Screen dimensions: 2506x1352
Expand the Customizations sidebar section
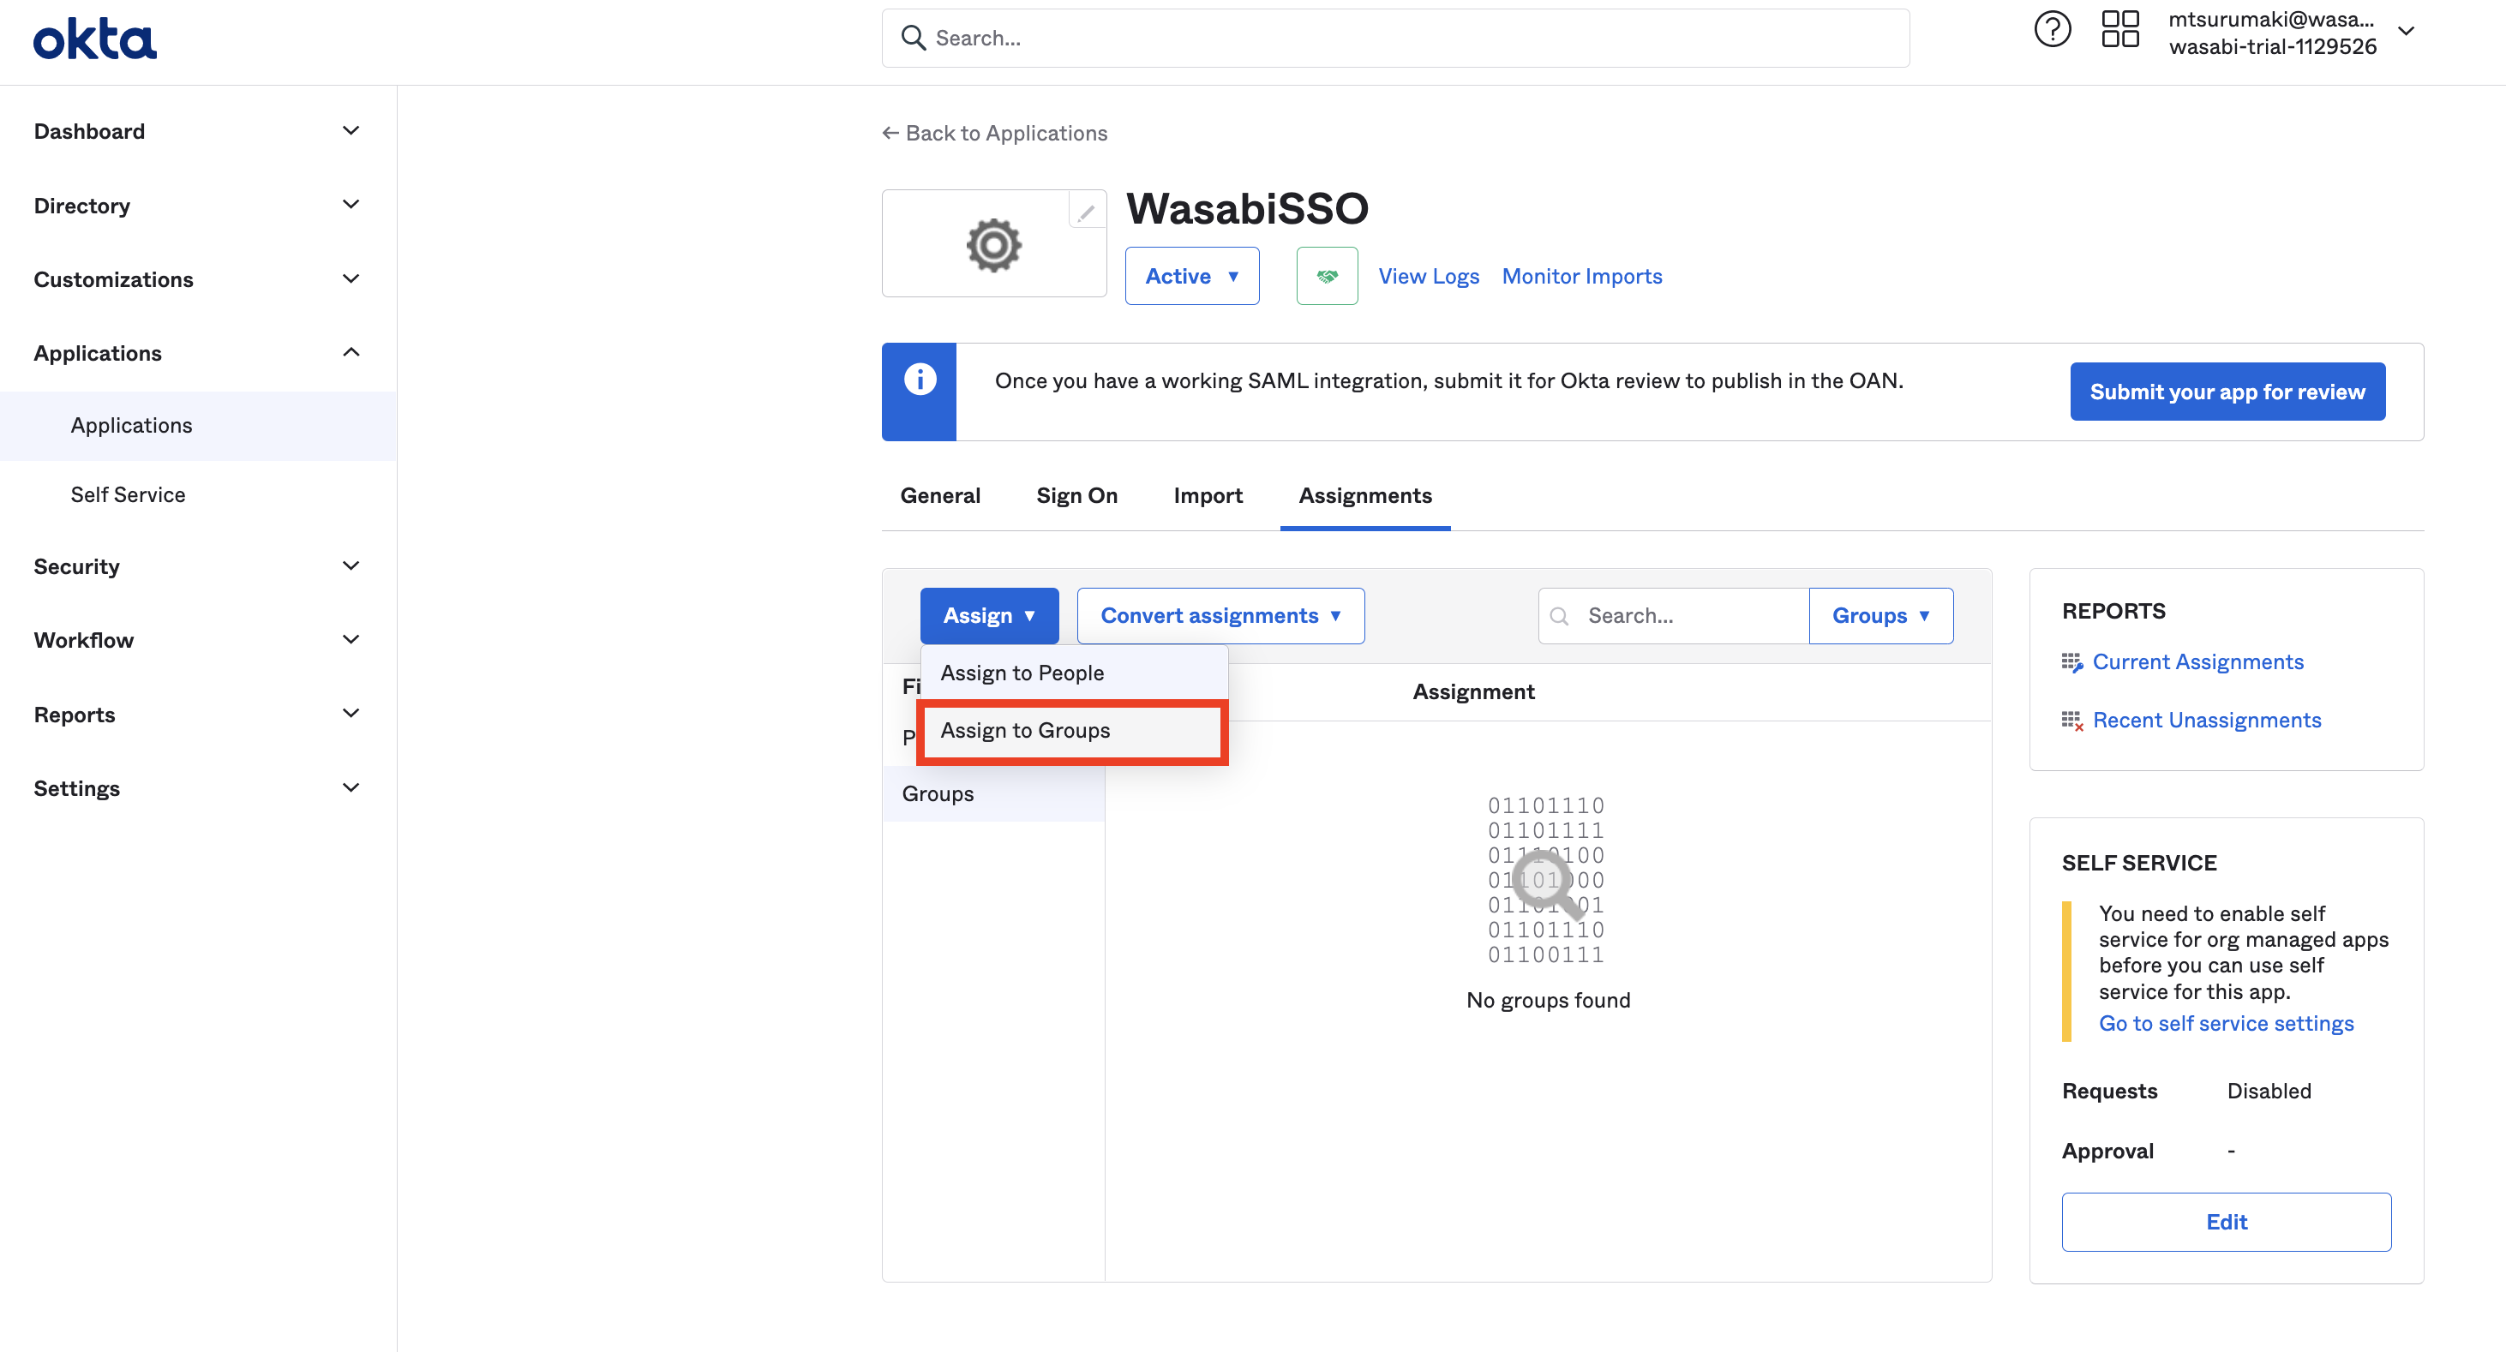(x=351, y=279)
